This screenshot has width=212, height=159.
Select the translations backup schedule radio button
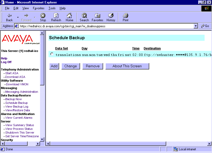52,54
